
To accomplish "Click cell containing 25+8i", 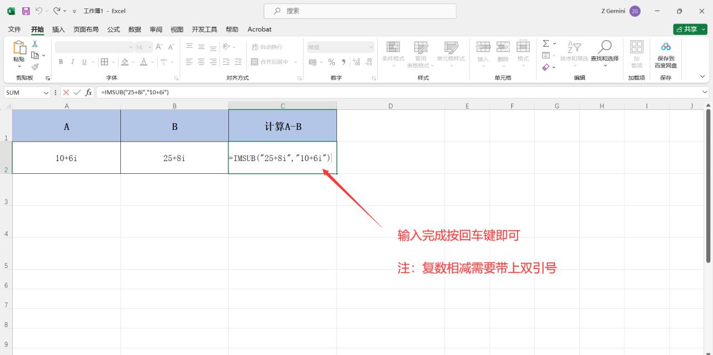I will click(x=174, y=158).
